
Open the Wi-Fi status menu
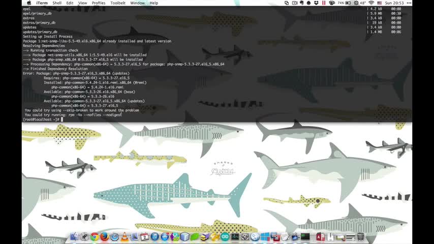click(371, 3)
